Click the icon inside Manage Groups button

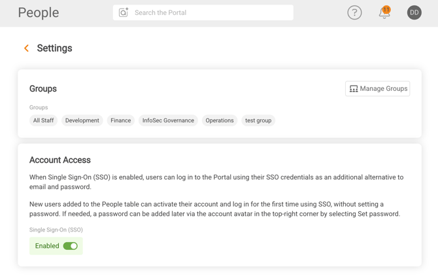354,89
